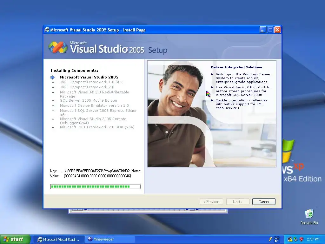Viewport: 325px width, 244px height.
Task: Click the network warning tray icon
Action: click(289, 240)
